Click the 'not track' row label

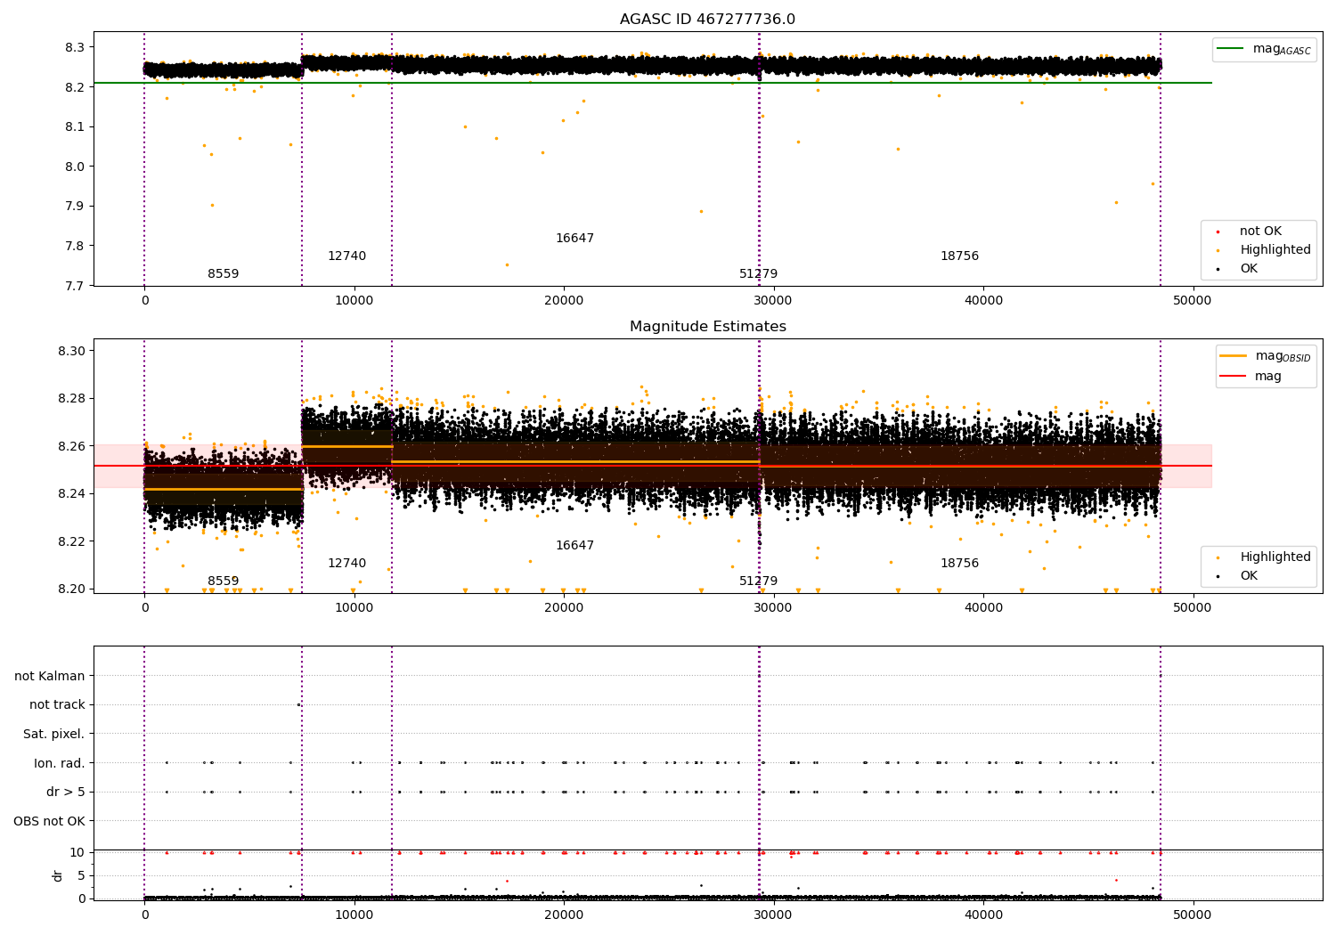click(57, 705)
